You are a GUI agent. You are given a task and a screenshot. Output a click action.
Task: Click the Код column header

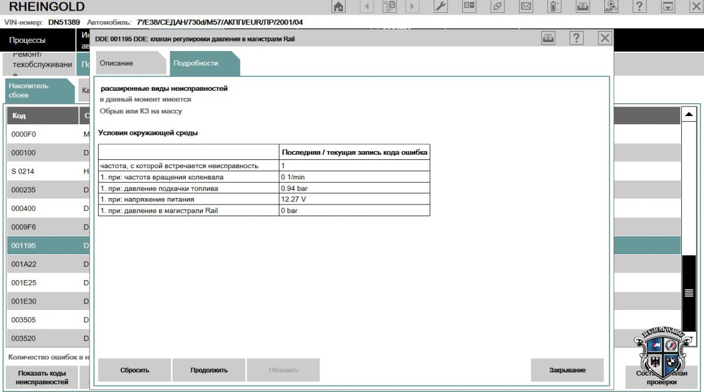42,115
